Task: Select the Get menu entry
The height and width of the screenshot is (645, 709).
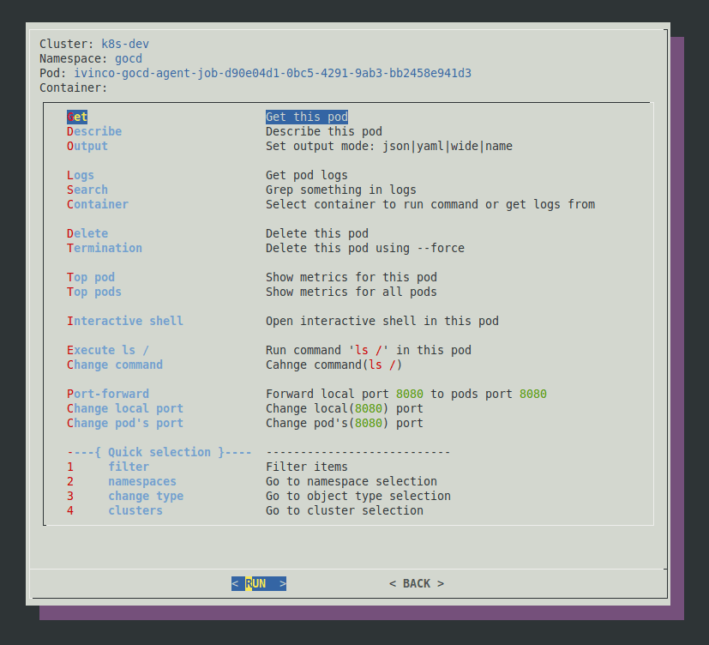Action: coord(77,117)
